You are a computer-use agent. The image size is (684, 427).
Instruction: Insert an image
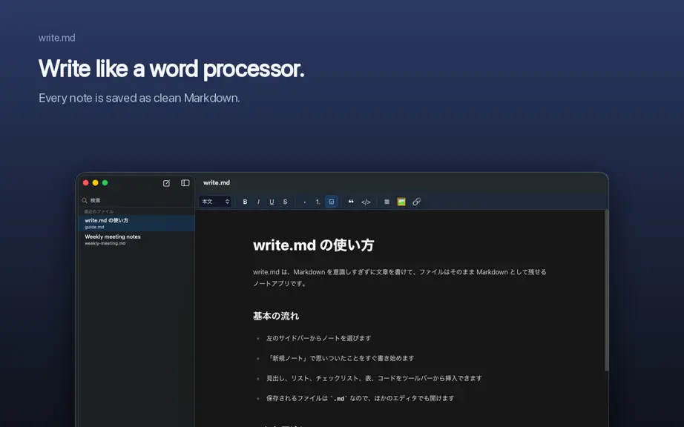(401, 202)
